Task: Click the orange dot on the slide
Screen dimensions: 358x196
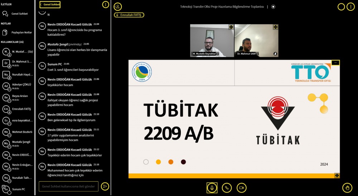Action: pyautogui.click(x=171, y=162)
